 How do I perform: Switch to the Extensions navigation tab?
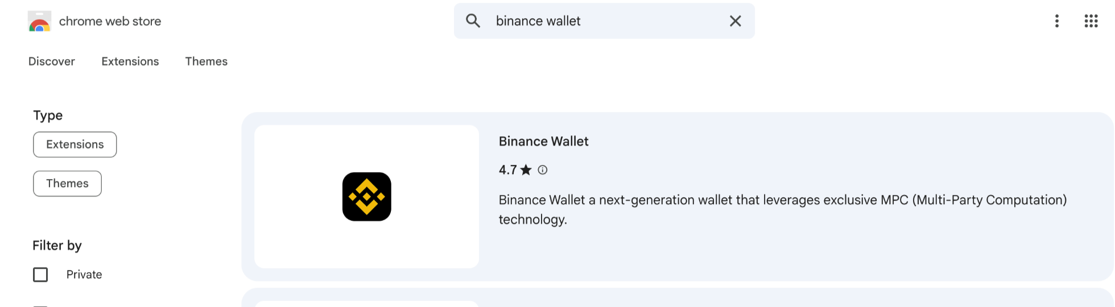tap(130, 61)
